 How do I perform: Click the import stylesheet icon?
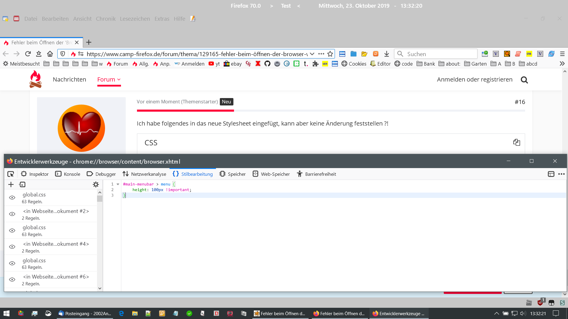pyautogui.click(x=22, y=185)
